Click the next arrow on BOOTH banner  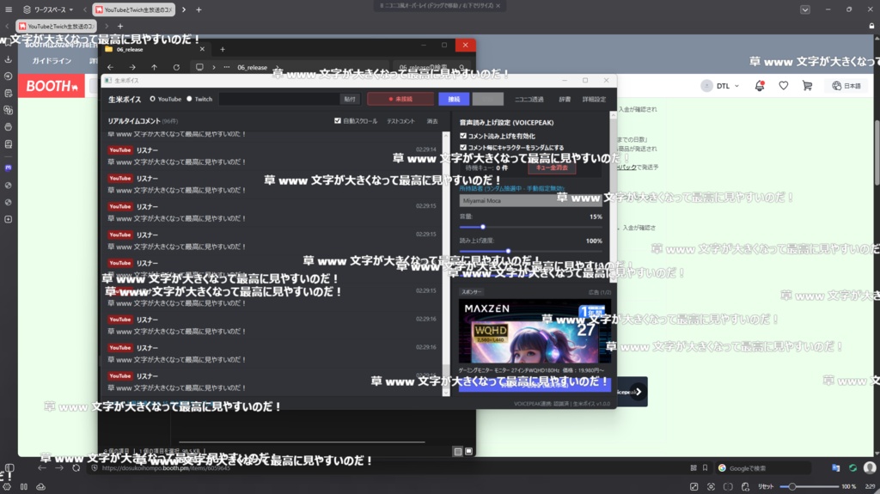[638, 392]
